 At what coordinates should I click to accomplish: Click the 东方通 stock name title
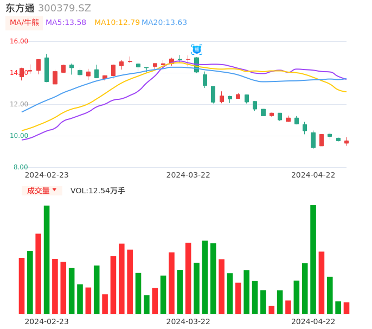pos(20,8)
